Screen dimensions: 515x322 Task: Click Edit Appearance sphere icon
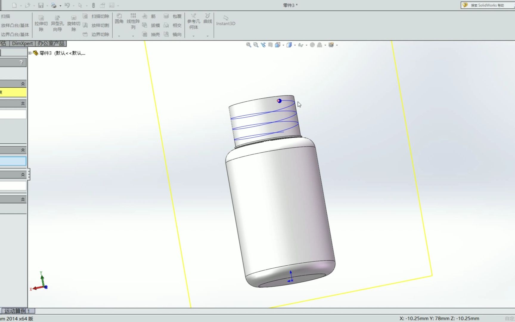point(312,45)
